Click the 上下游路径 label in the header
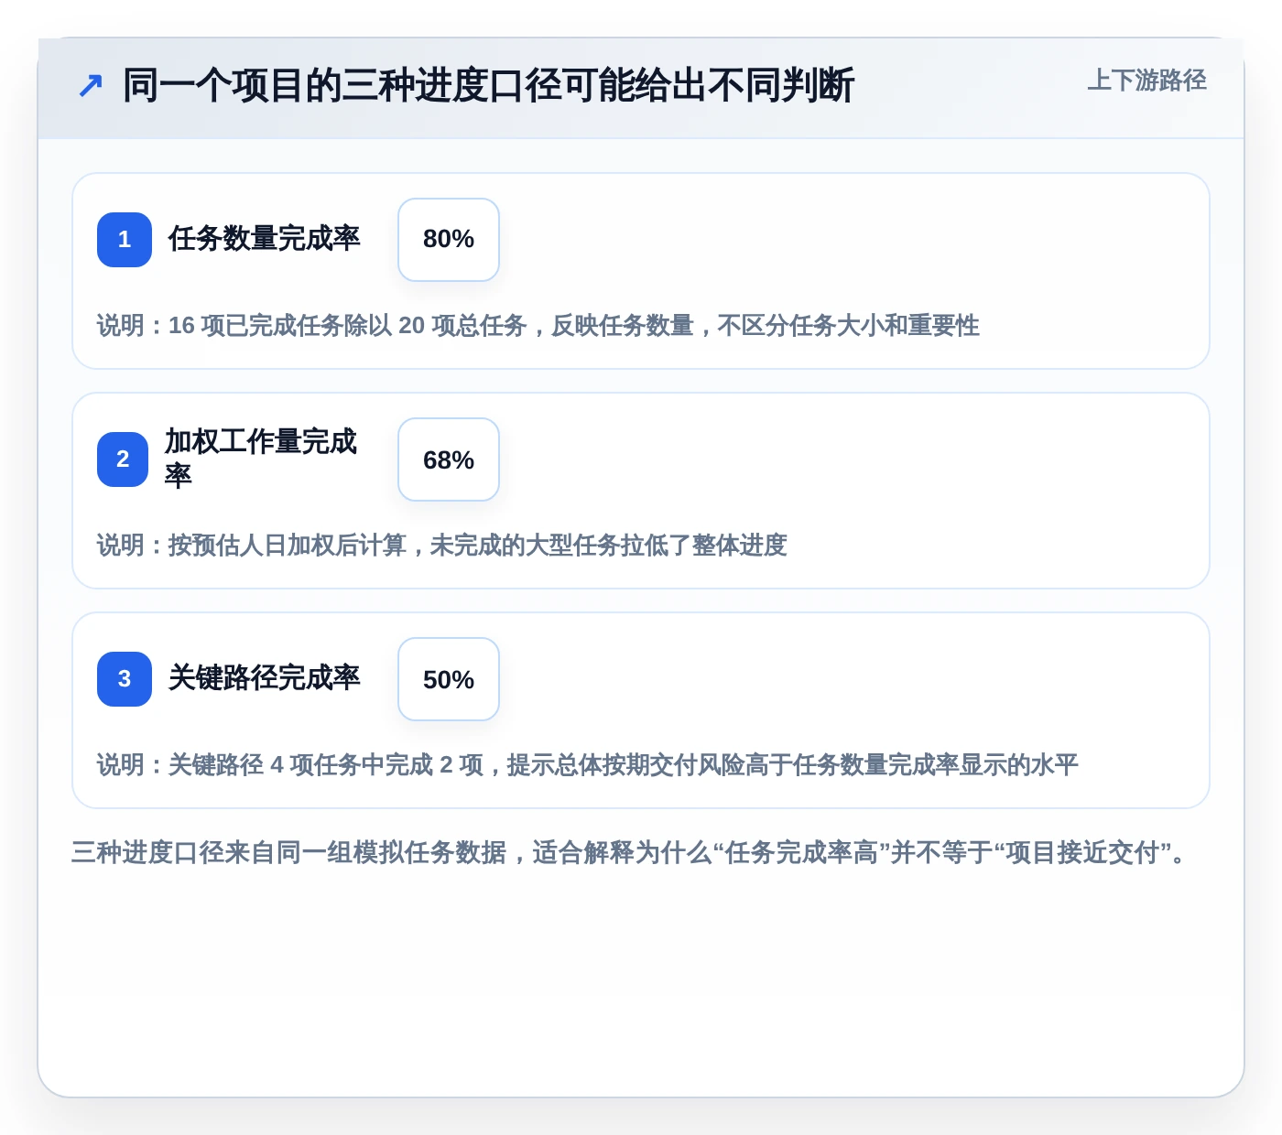 tap(1146, 81)
